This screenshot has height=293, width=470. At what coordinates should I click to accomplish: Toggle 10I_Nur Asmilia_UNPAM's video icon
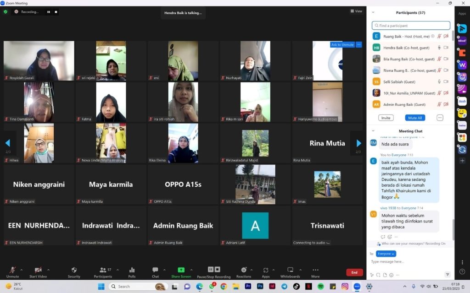point(446,93)
